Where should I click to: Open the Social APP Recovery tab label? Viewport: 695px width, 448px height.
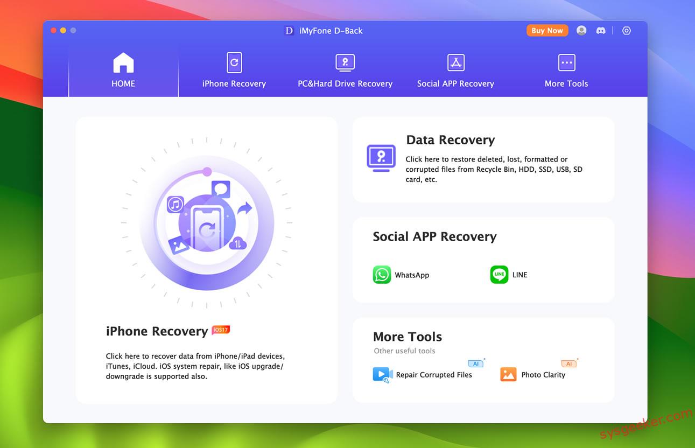(x=455, y=83)
